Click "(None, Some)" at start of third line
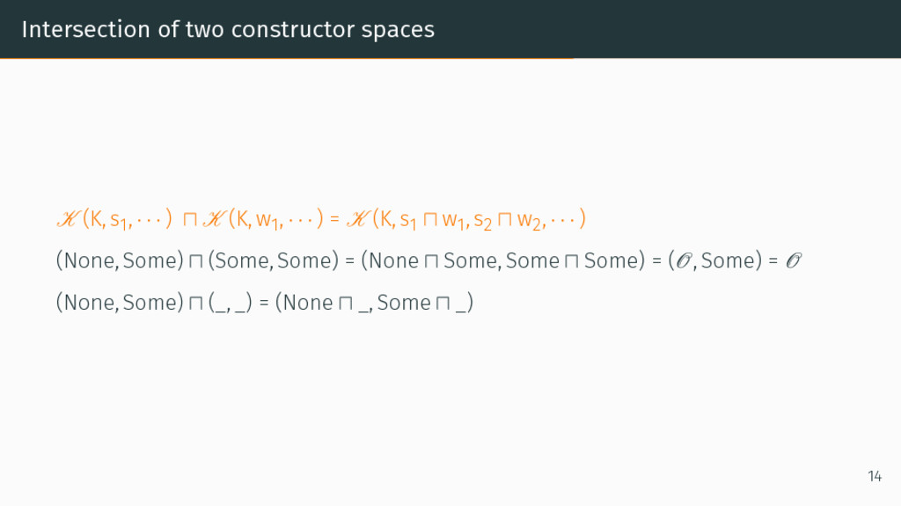This screenshot has height=506, width=901. tap(120, 303)
